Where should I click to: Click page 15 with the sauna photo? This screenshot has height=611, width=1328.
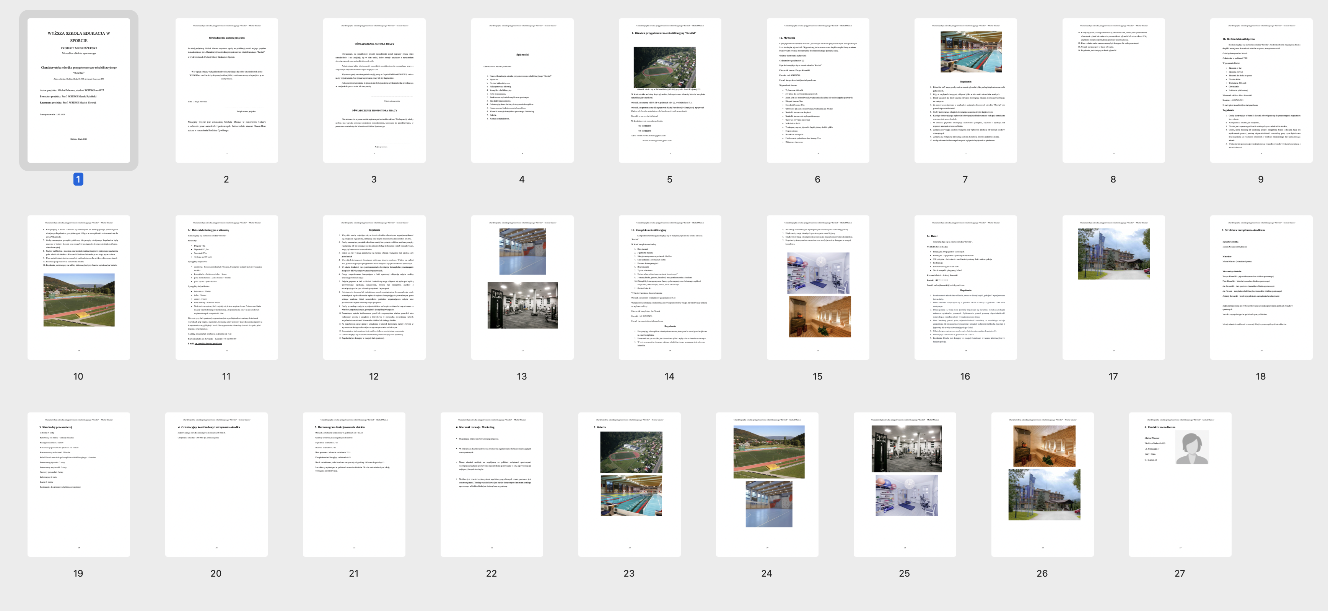coord(818,287)
